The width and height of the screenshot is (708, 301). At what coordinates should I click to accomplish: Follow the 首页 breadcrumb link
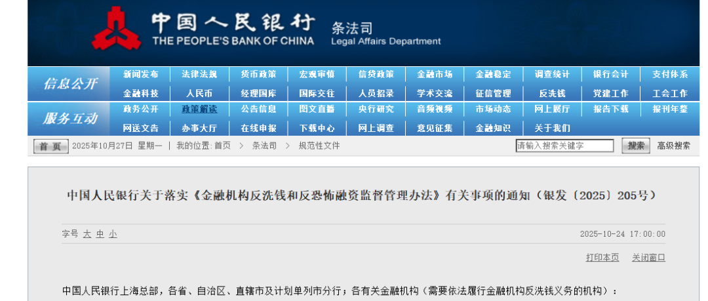click(222, 146)
